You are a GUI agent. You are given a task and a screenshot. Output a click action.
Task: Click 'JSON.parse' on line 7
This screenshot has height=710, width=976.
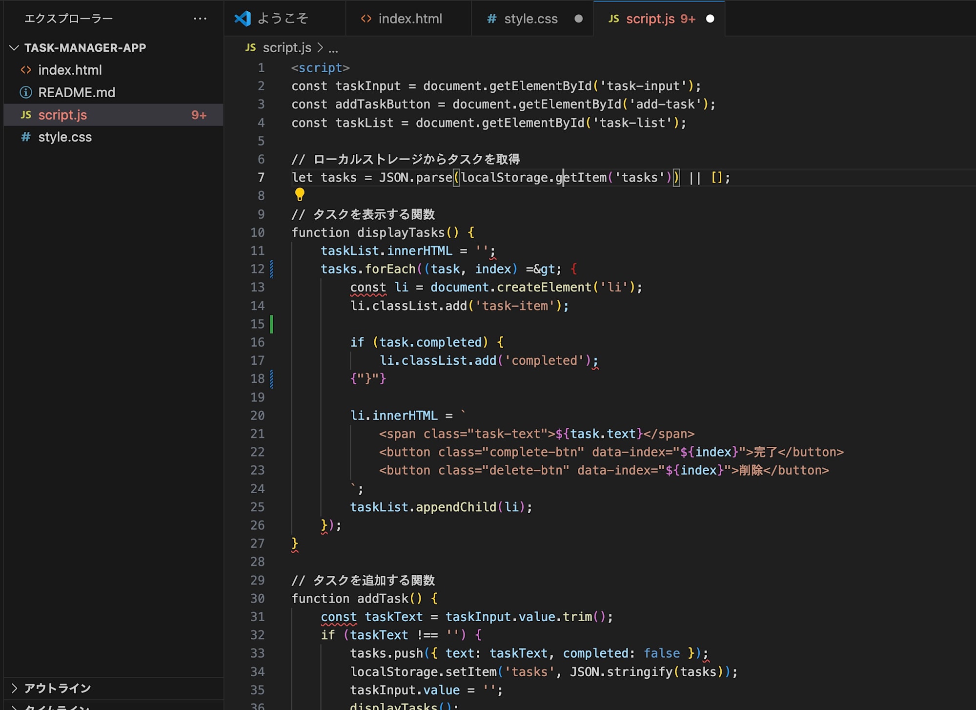click(416, 177)
